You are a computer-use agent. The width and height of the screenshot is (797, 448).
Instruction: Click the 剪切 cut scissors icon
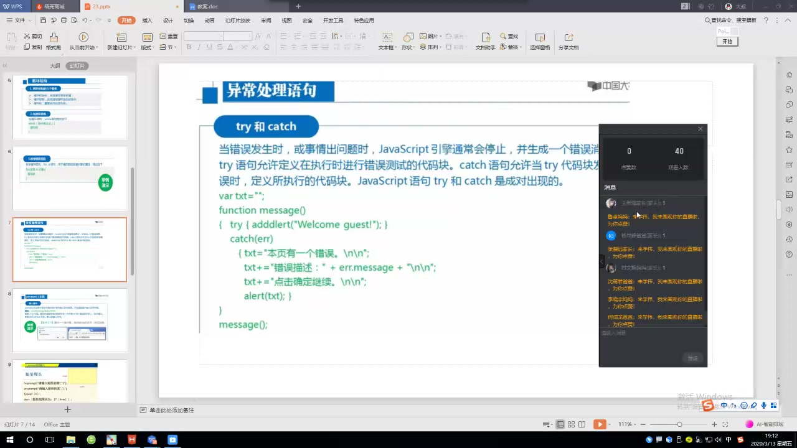click(32, 37)
